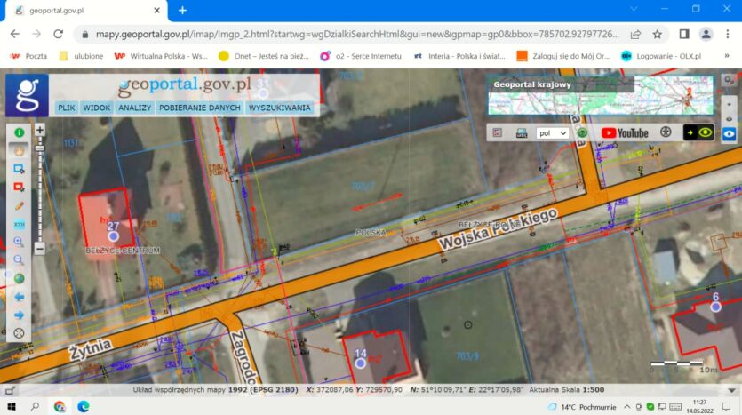Select the blue rectangle selection tool
Screen dimensions: 742x415
point(19,169)
